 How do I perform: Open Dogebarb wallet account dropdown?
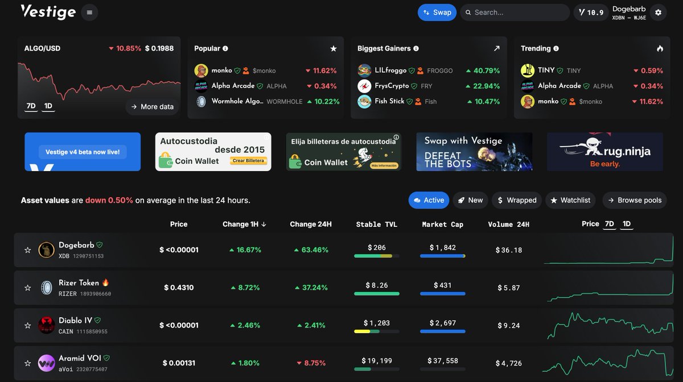click(x=629, y=13)
